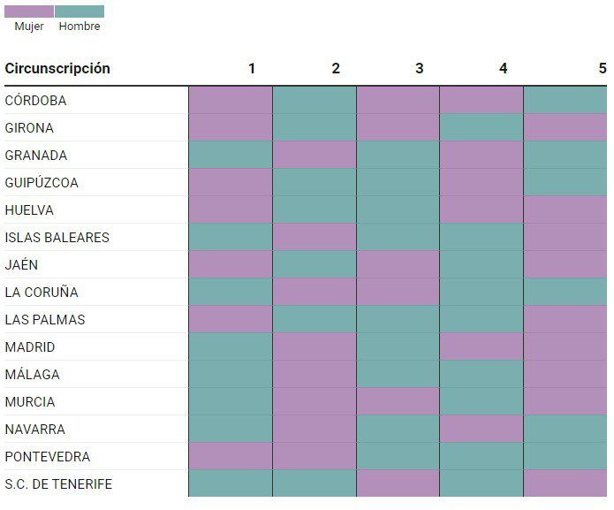Click the CÓRDOBA row label
This screenshot has height=510, width=614.
click(x=35, y=101)
